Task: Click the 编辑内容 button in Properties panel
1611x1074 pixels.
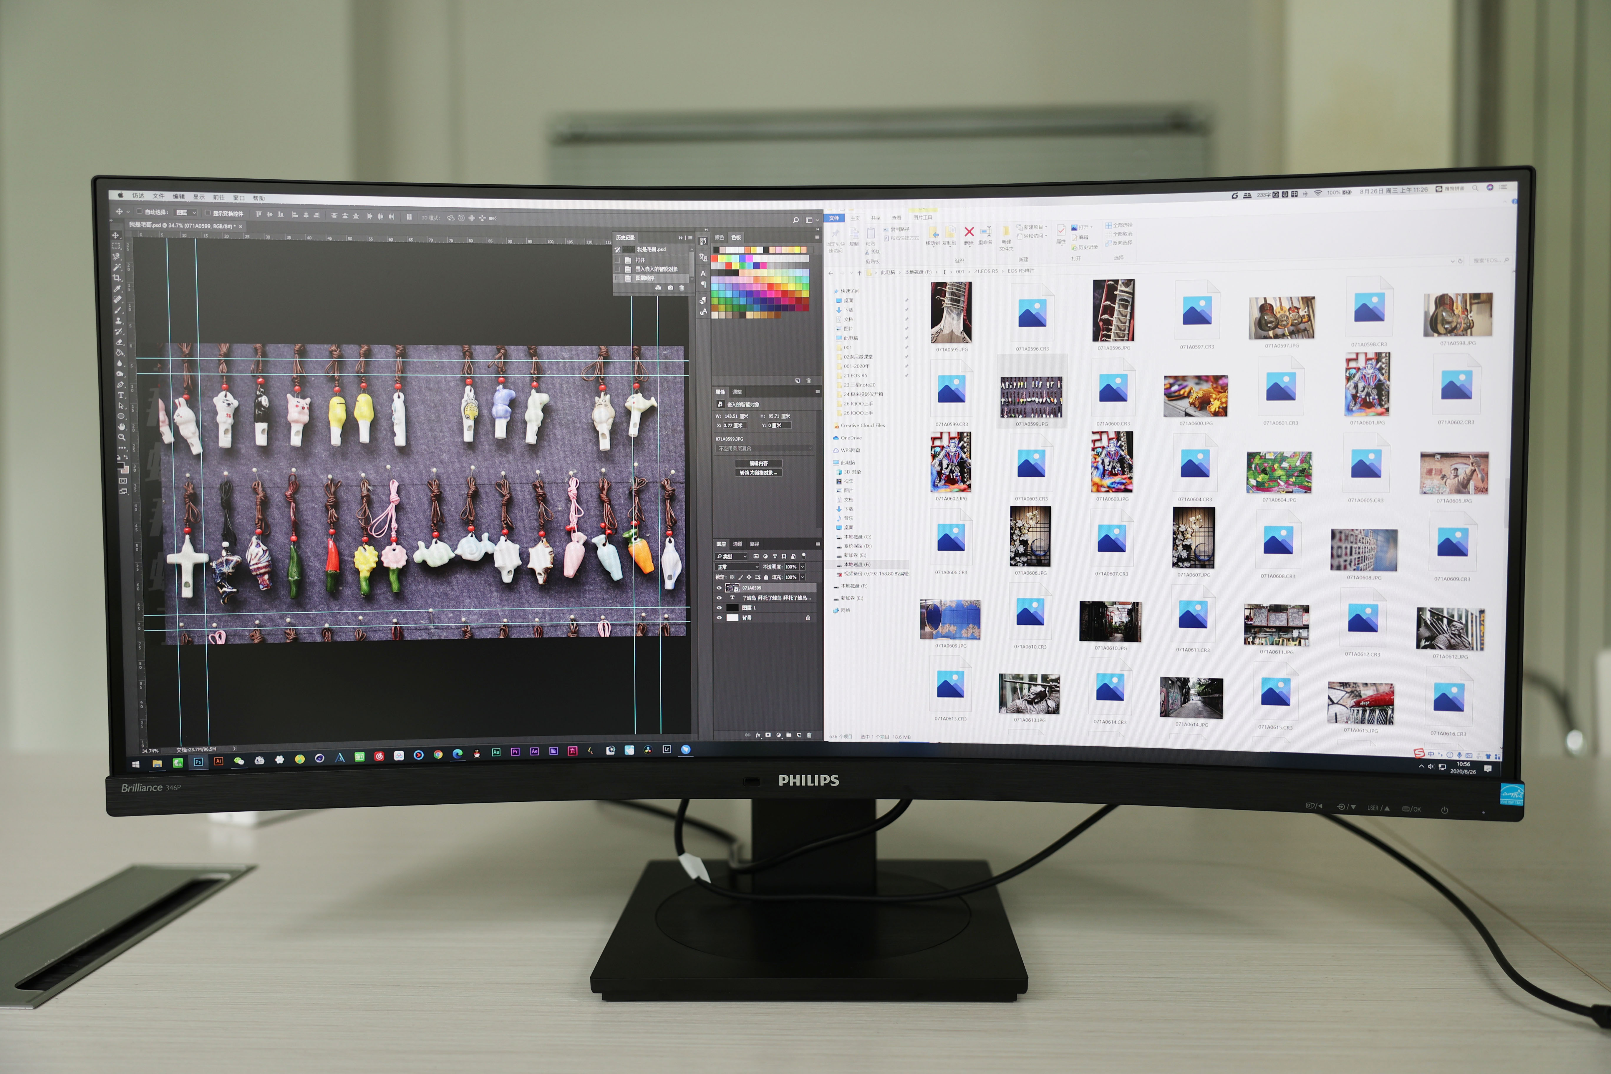Action: pos(759,463)
